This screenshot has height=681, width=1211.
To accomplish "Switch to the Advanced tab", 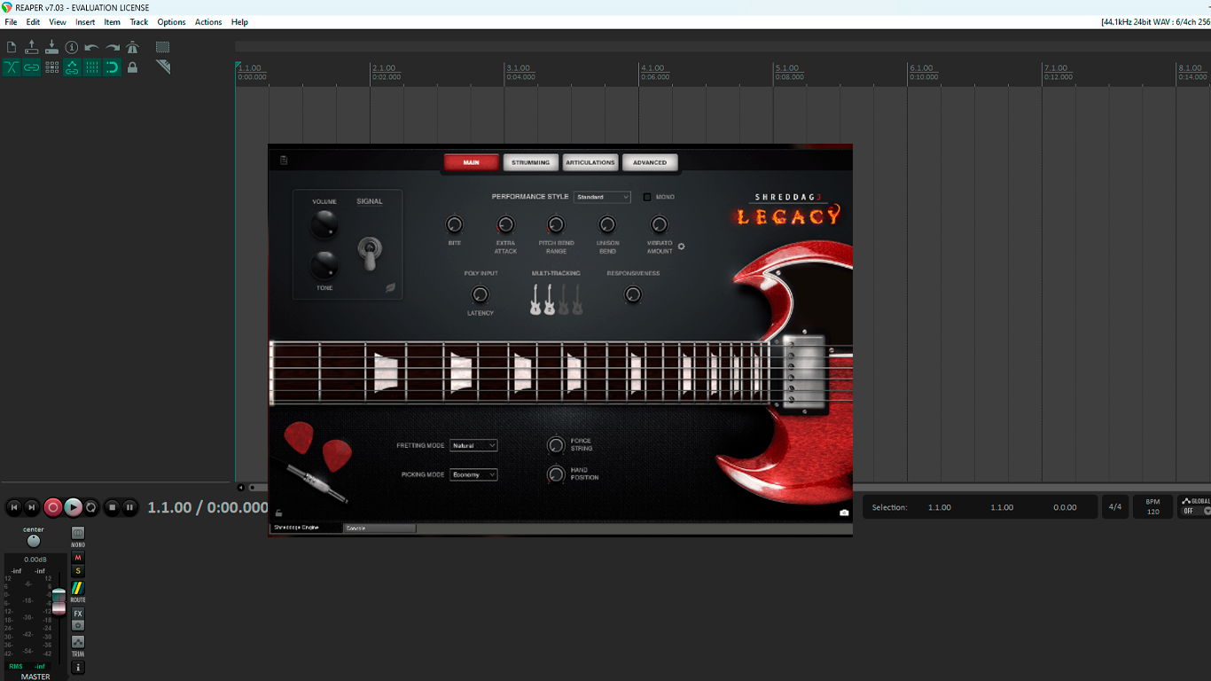I will [x=650, y=162].
